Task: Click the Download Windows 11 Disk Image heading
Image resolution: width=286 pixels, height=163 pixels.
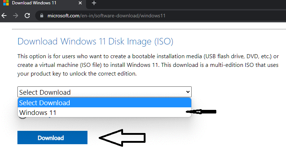Action: coord(95,41)
